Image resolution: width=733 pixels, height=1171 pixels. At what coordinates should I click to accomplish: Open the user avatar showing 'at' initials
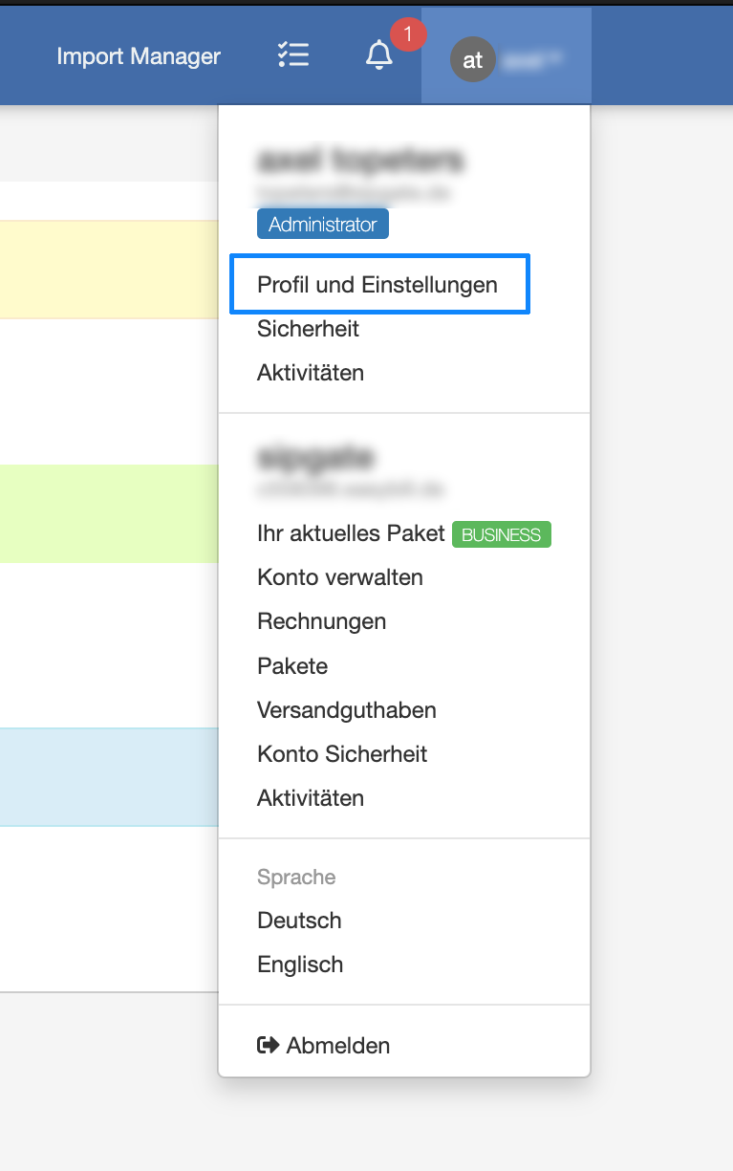(472, 59)
